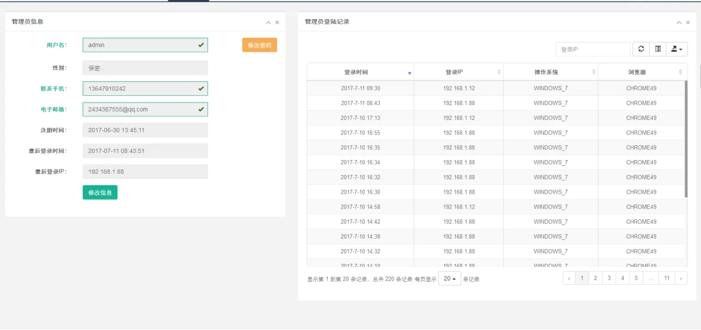Sort table by 操作系统 column
The width and height of the screenshot is (701, 330).
tap(551, 72)
